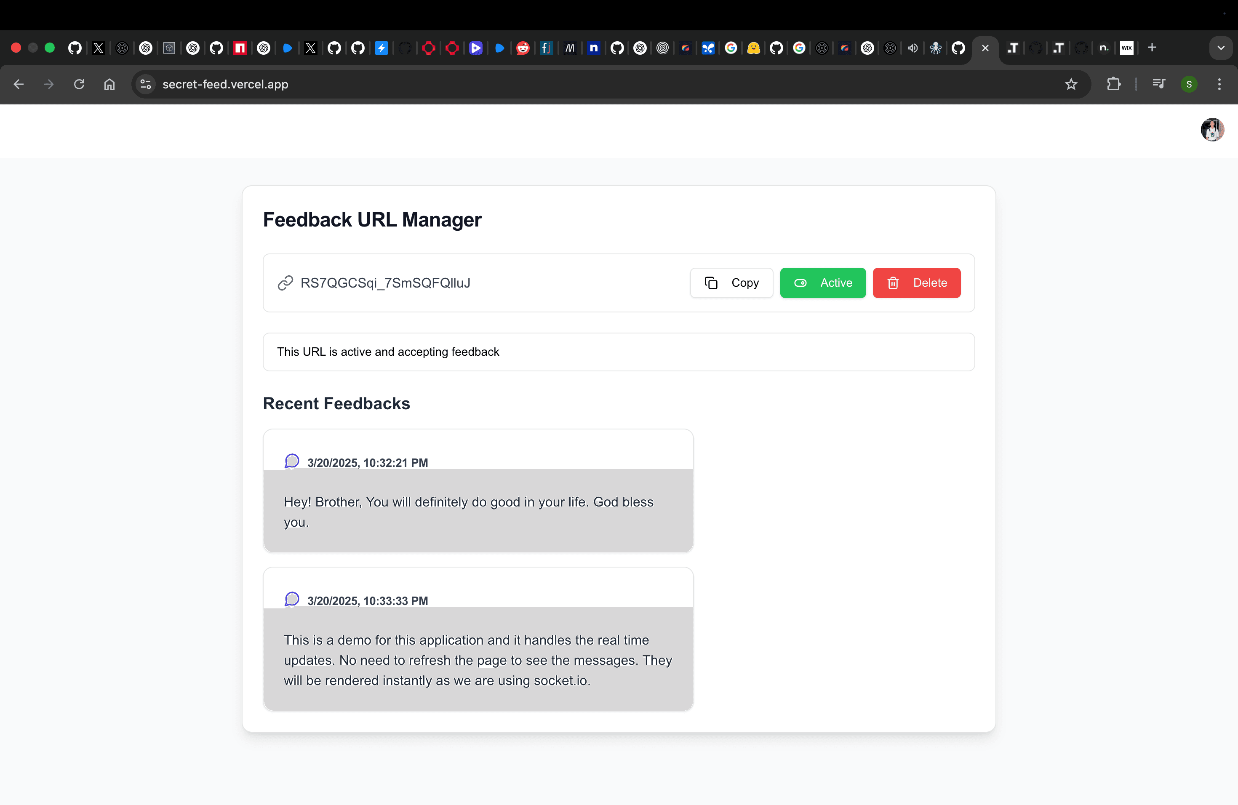Toggle the green Active status switch
Image resolution: width=1238 pixels, height=805 pixels.
coord(822,283)
